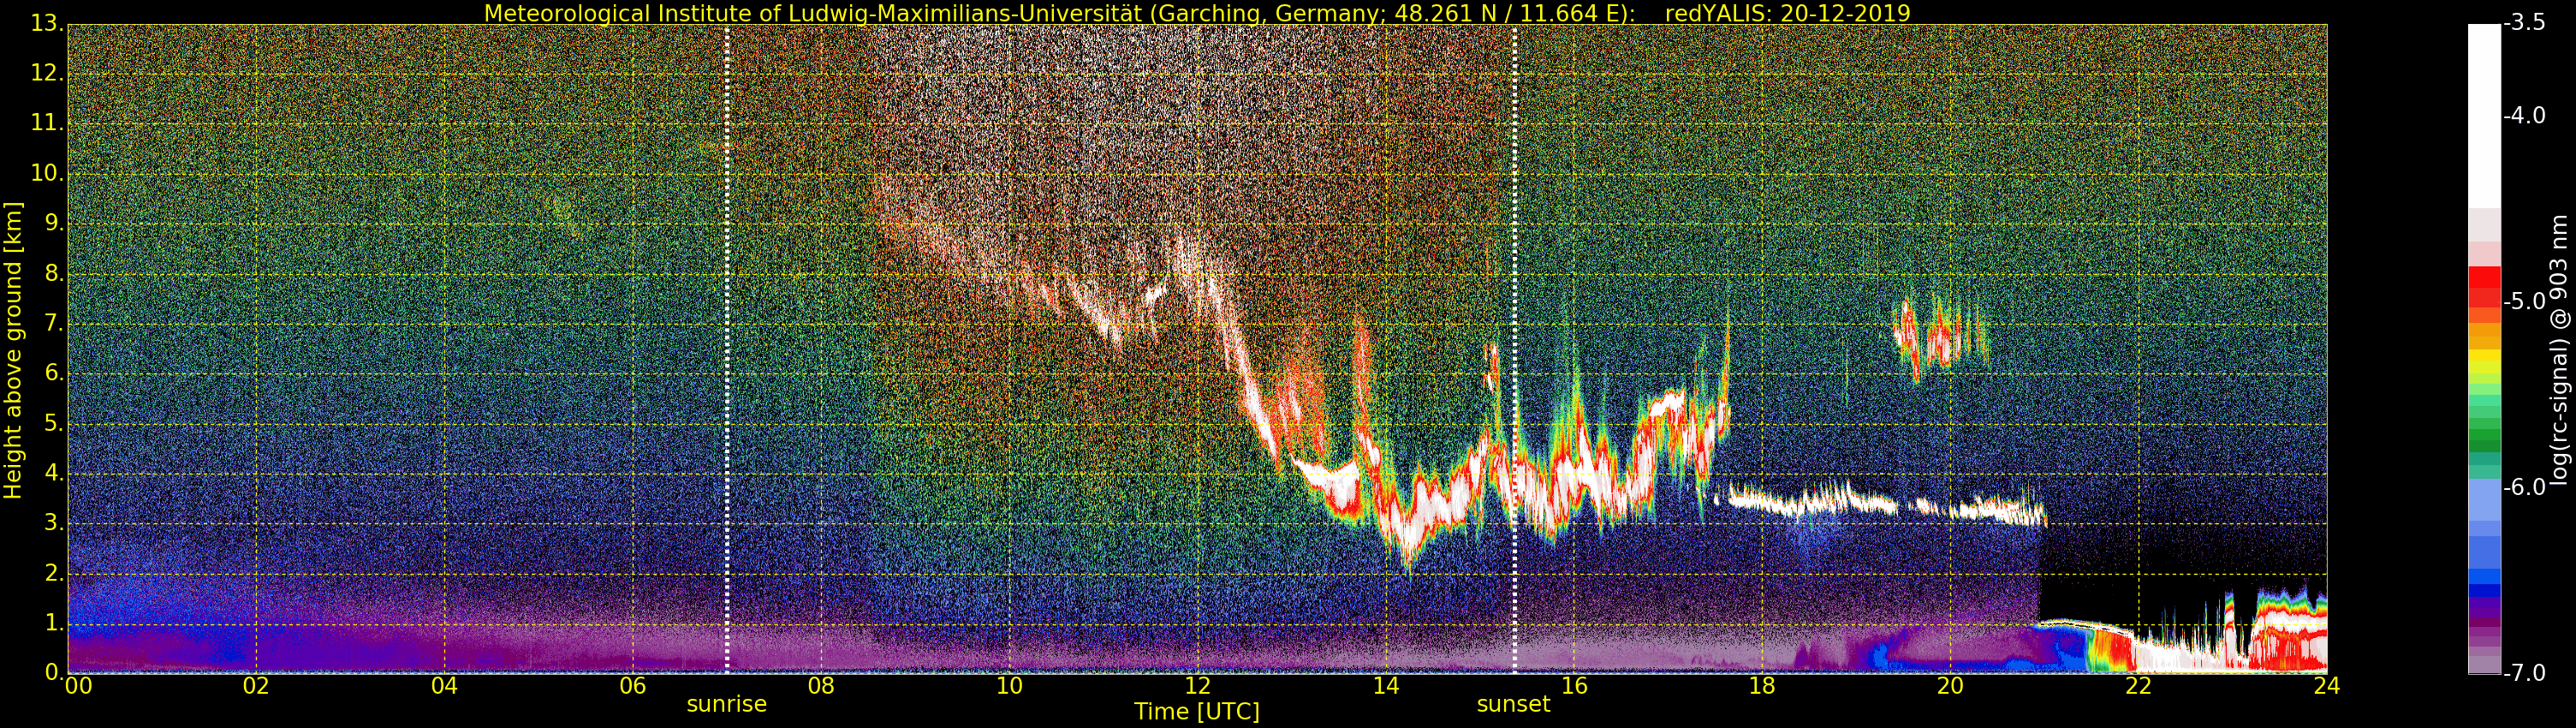2576x728 pixels.
Task: Click the '11.' height tick label
Action: [47, 123]
